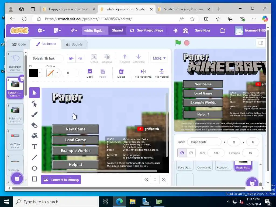This screenshot has width=276, height=207.
Task: Click the Scratch logo
Action: point(19,30)
